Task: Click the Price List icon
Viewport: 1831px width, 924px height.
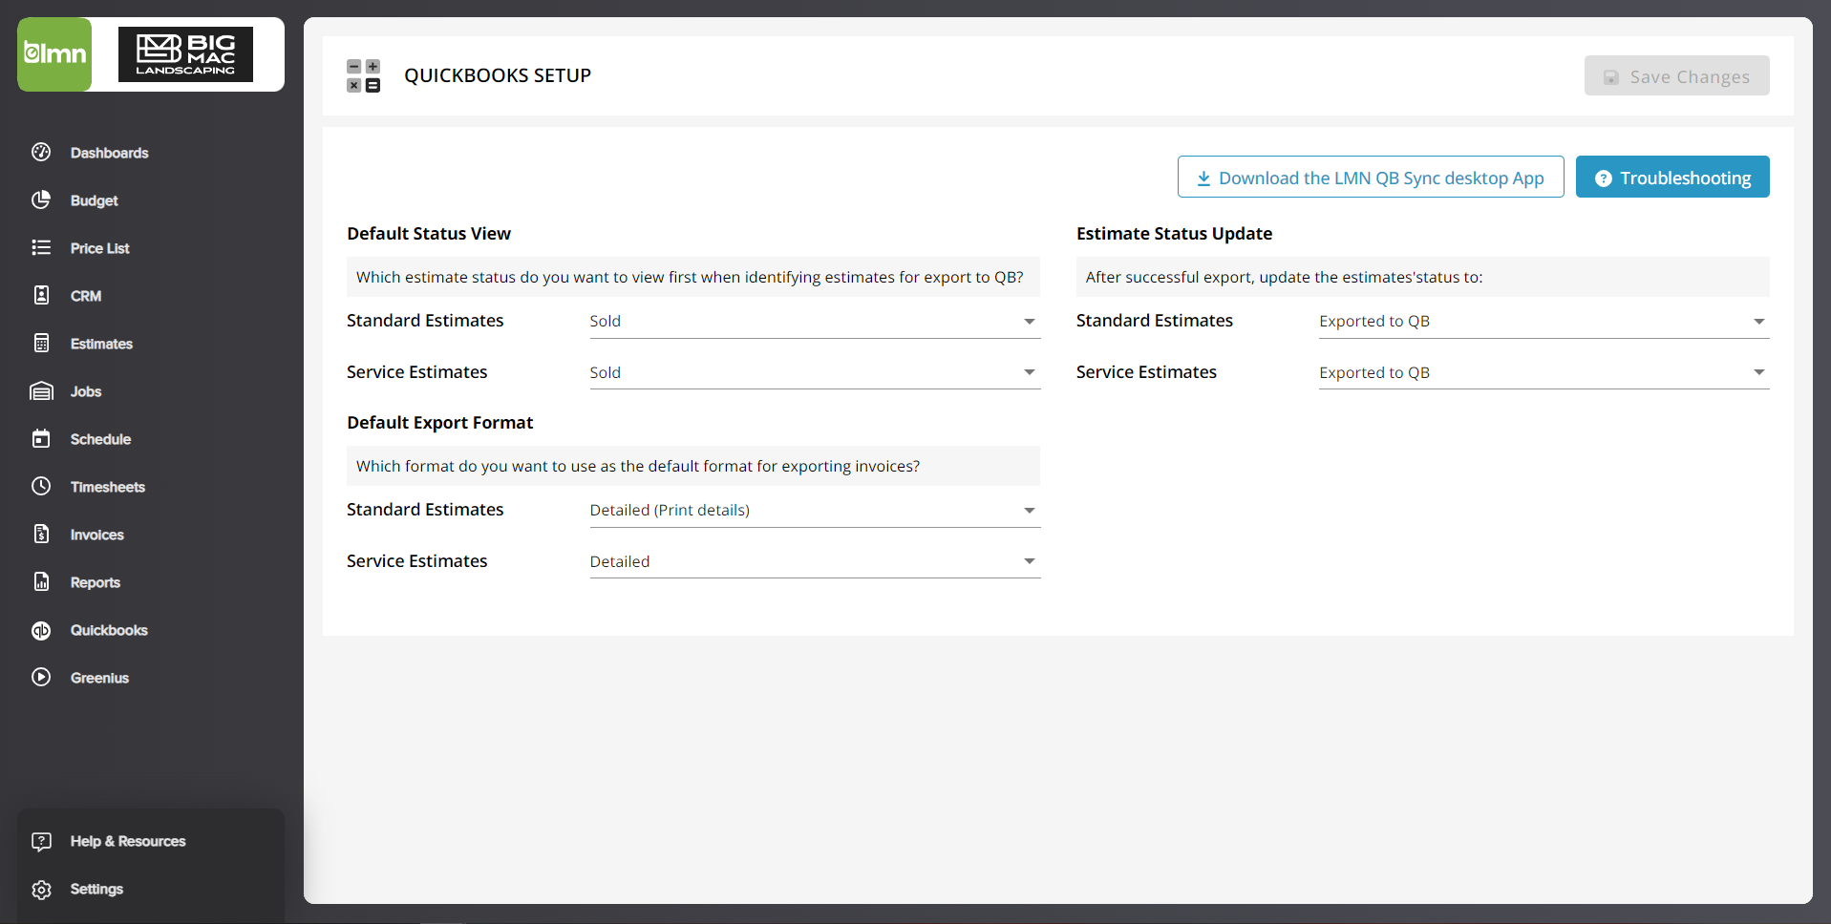Action: click(x=41, y=247)
